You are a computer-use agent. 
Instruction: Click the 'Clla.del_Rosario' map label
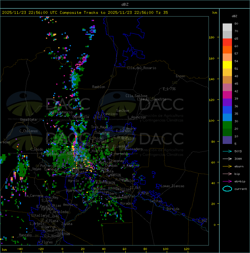(x=142, y=68)
